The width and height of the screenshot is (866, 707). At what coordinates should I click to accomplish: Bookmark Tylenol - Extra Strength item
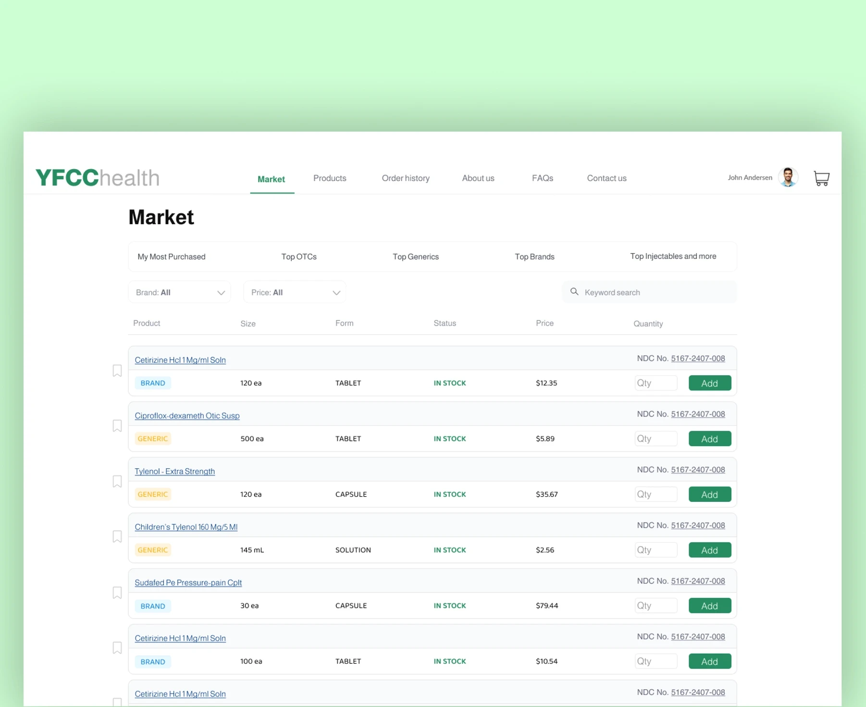coord(117,481)
